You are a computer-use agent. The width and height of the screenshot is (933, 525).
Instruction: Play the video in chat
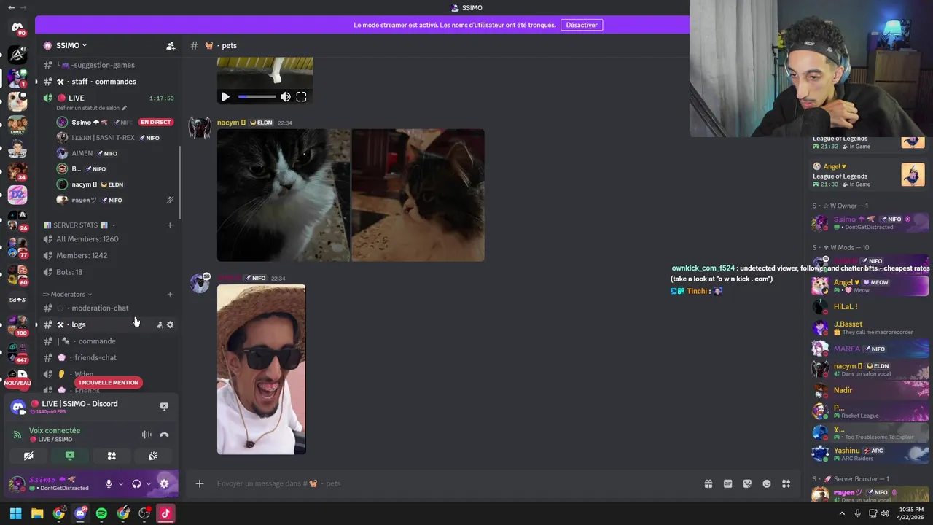pos(225,96)
